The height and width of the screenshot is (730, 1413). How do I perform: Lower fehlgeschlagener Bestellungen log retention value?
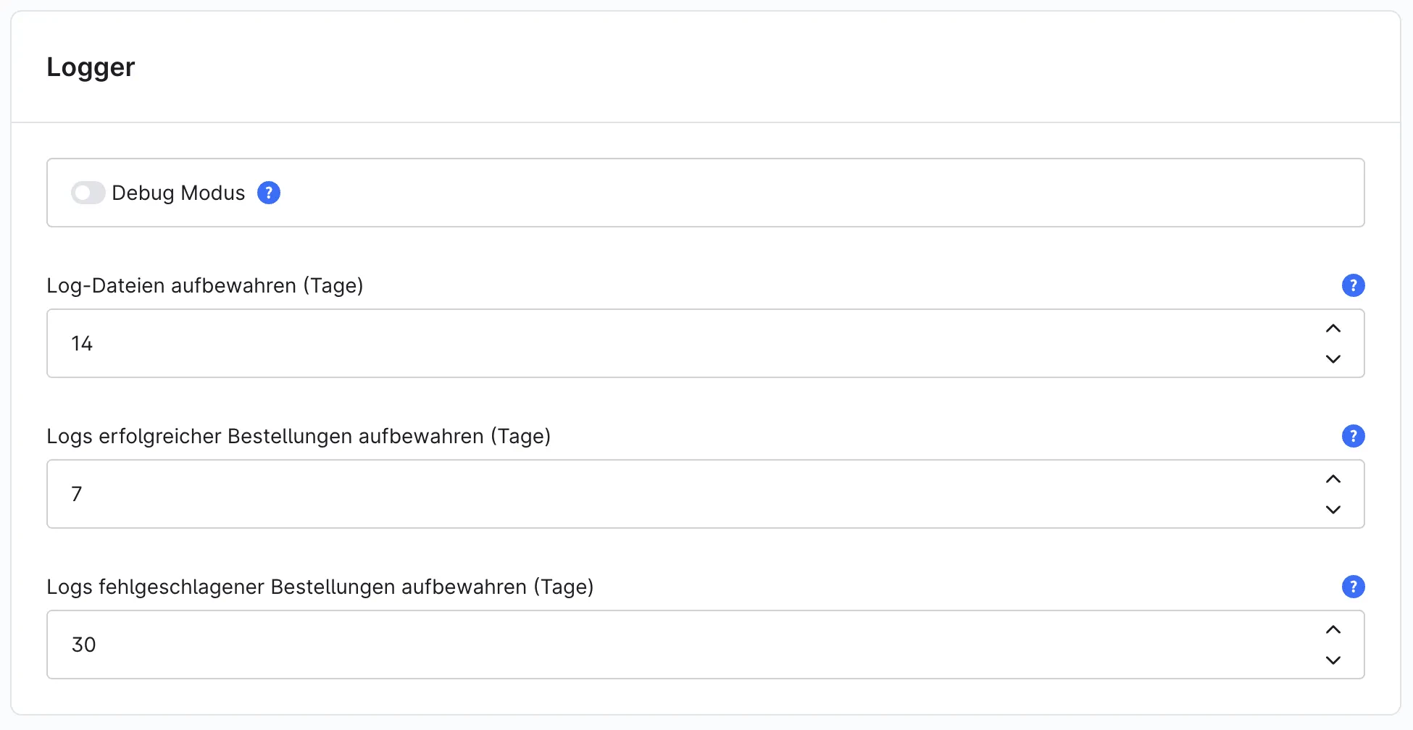1333,660
